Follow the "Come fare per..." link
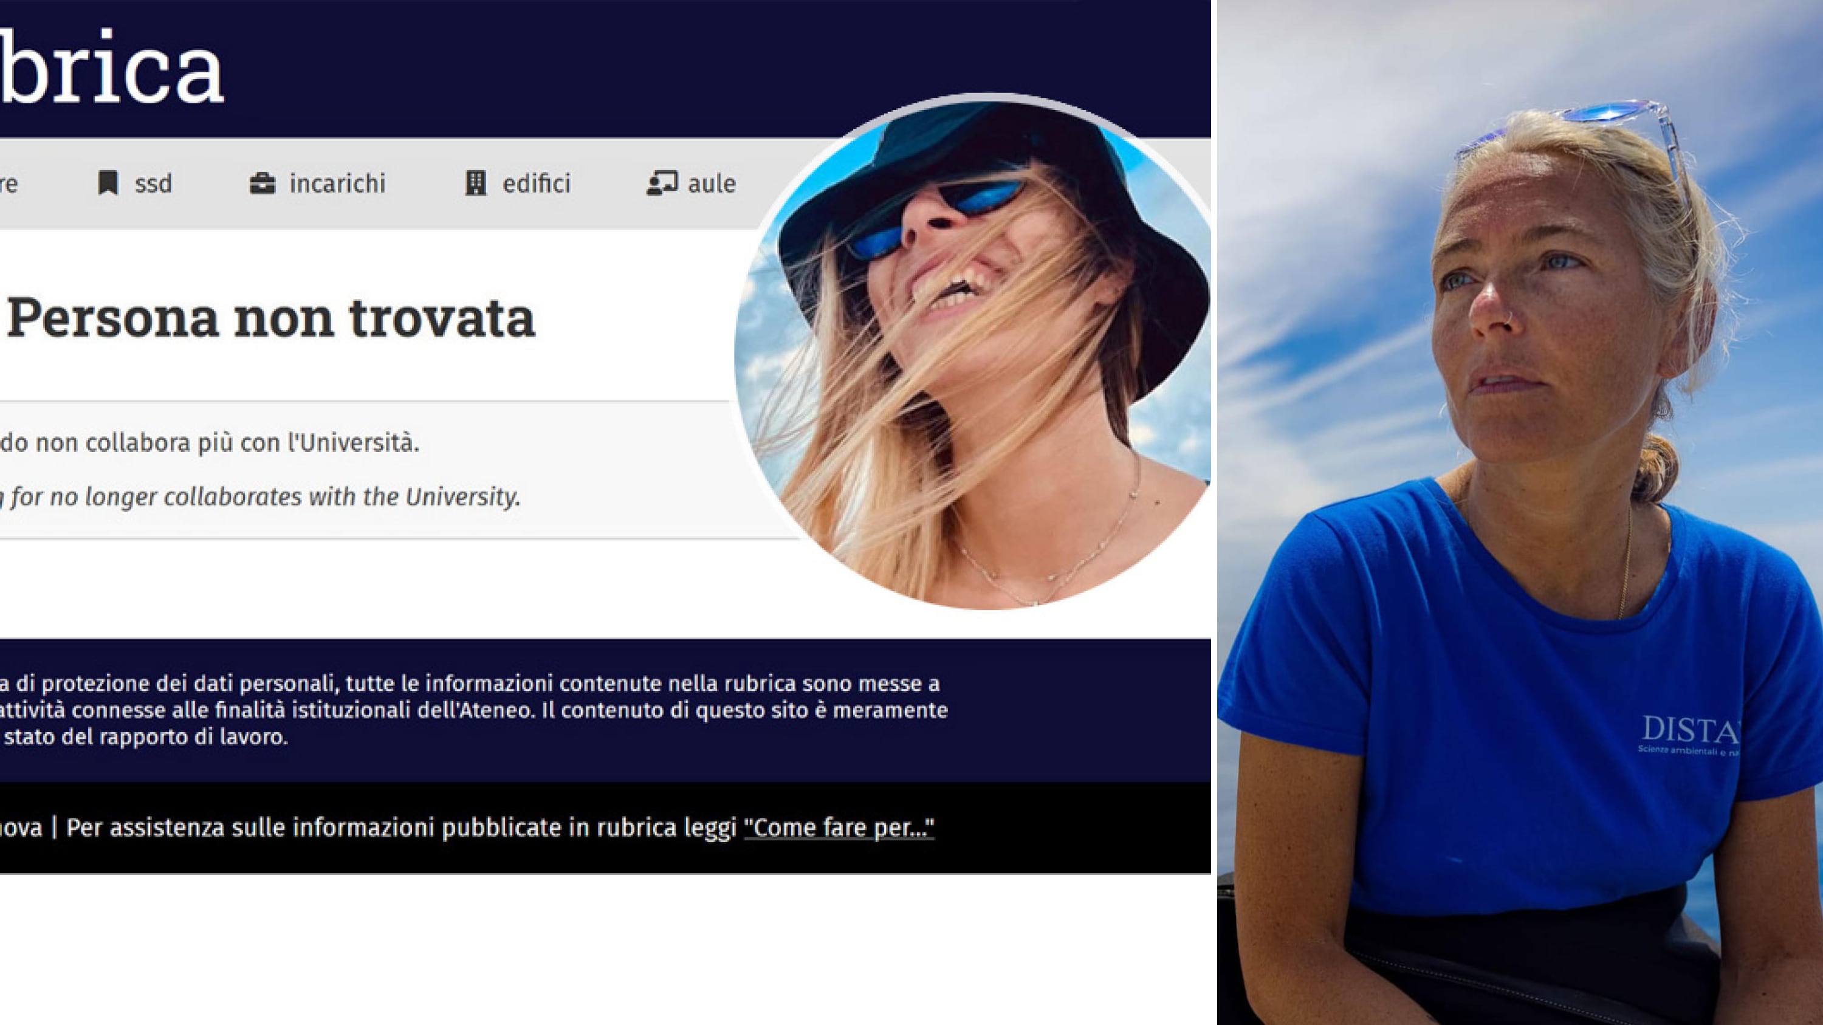1823x1025 pixels. pyautogui.click(x=839, y=828)
